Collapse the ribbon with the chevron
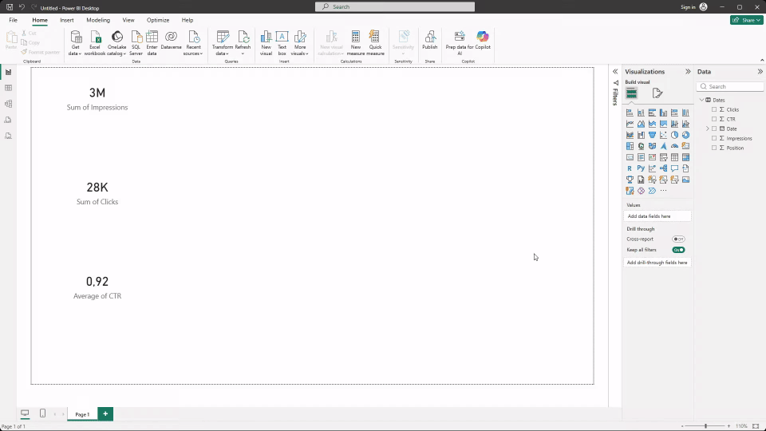This screenshot has height=431, width=766. 762,60
